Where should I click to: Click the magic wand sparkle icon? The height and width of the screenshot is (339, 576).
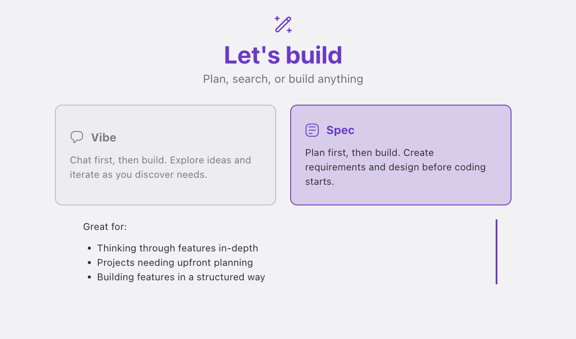point(283,25)
